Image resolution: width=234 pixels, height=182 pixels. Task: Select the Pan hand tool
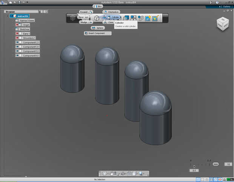pos(111,173)
